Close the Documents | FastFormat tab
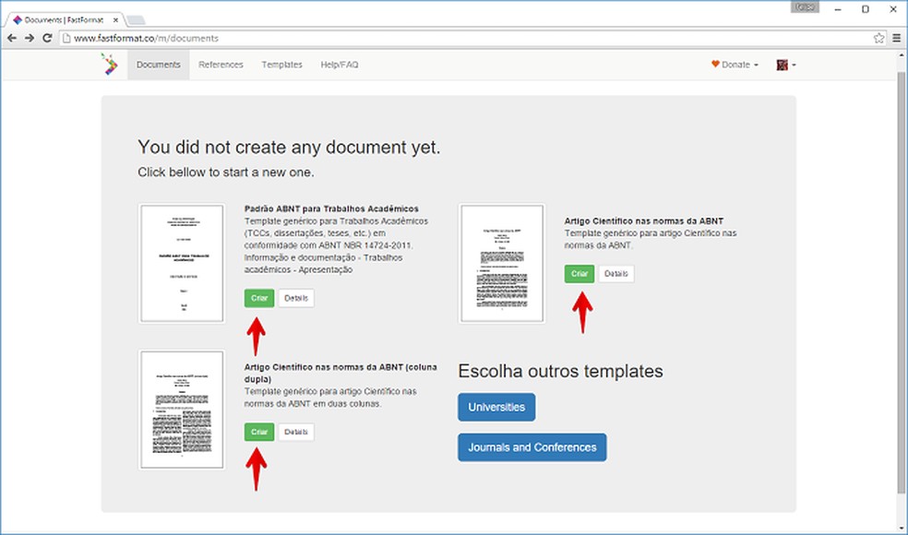The height and width of the screenshot is (535, 908). pos(116,20)
